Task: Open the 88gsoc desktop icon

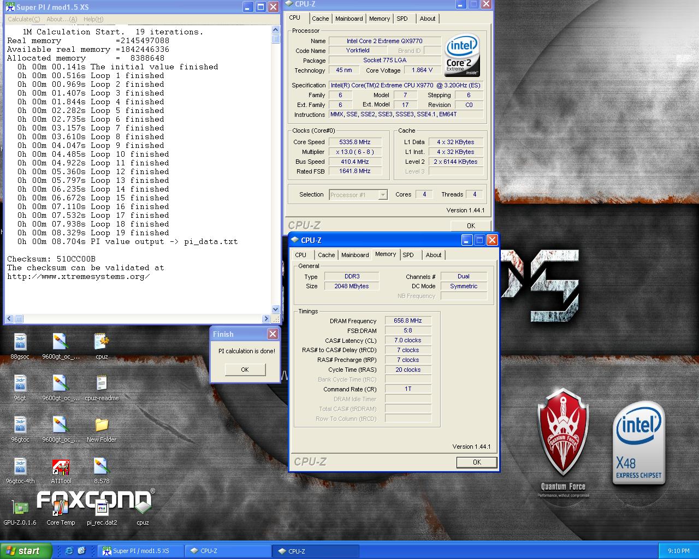Action: pyautogui.click(x=20, y=346)
